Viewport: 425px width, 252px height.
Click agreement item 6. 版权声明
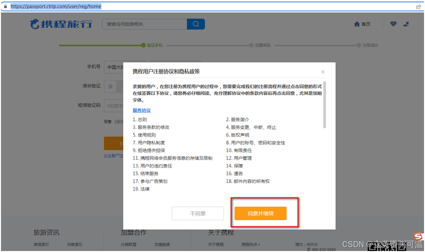237,135
